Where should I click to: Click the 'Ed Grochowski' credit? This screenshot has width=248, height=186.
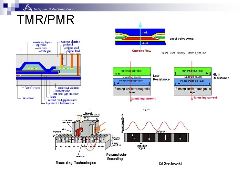click(170, 164)
